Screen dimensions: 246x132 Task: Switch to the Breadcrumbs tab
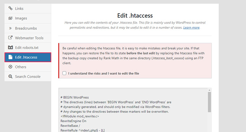28,28
